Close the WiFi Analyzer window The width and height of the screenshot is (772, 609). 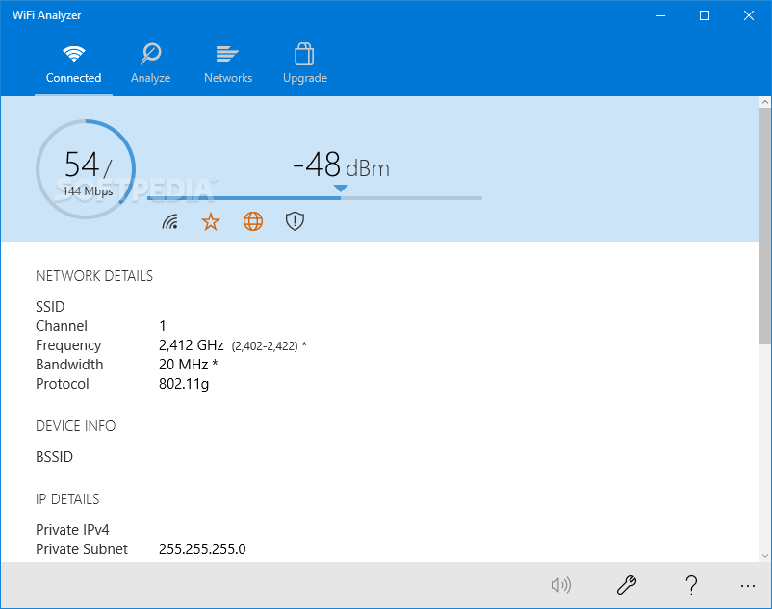click(749, 15)
